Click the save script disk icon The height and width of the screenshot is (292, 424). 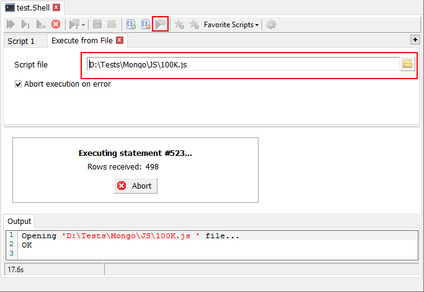pos(97,25)
